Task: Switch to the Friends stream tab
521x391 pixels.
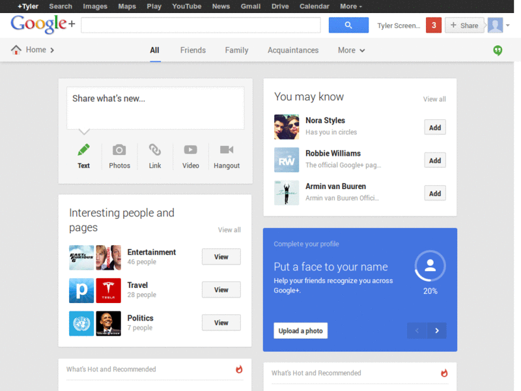Action: tap(193, 50)
